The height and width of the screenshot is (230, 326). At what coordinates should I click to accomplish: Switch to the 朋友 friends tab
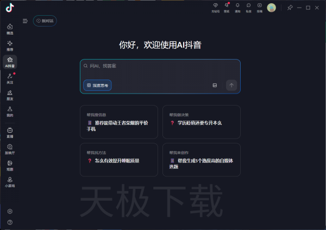pyautogui.click(x=10, y=95)
